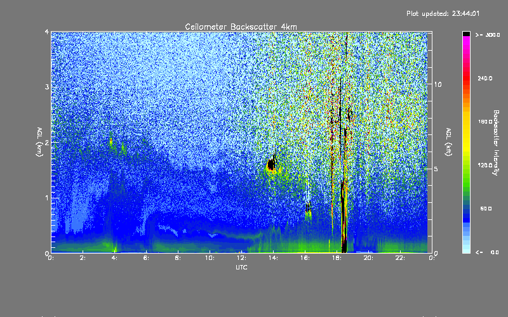Screen dimensions: 508x317
Task: Click the "180.0" colorbar label
Action: [x=485, y=122]
